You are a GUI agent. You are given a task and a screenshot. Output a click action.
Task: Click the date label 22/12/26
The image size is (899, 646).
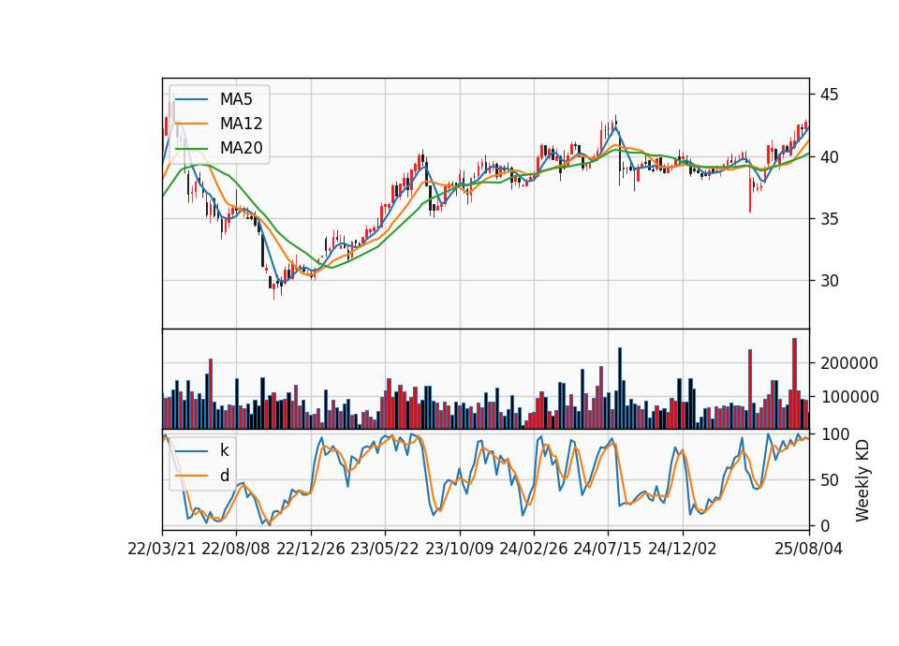[x=311, y=549]
